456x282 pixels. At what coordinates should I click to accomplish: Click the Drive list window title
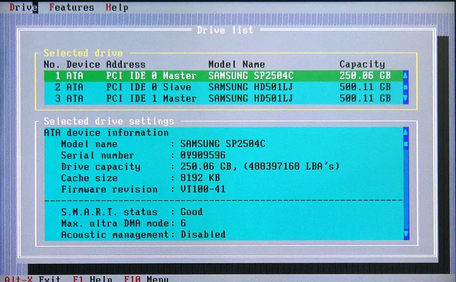225,30
